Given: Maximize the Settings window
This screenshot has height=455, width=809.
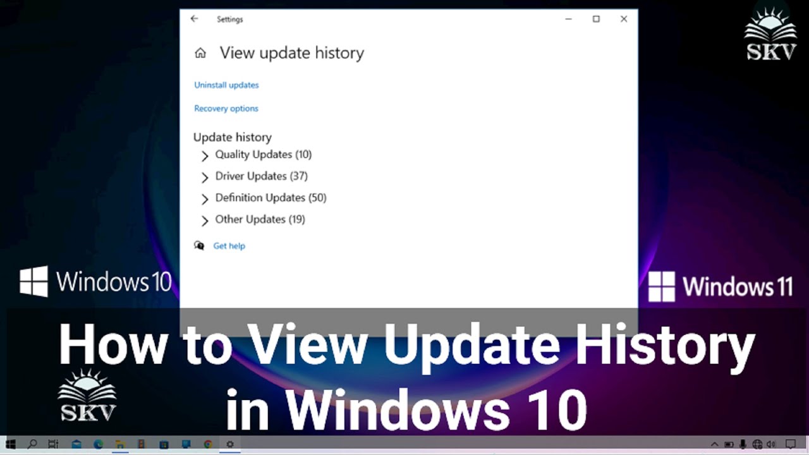Looking at the screenshot, I should tap(596, 19).
